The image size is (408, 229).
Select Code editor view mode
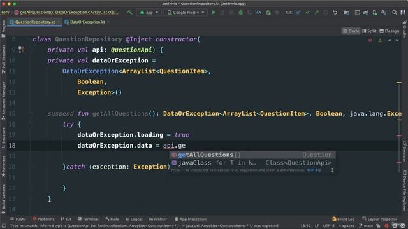[351, 31]
